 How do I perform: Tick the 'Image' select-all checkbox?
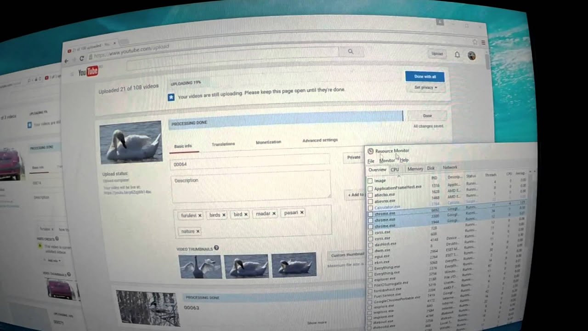[370, 181]
